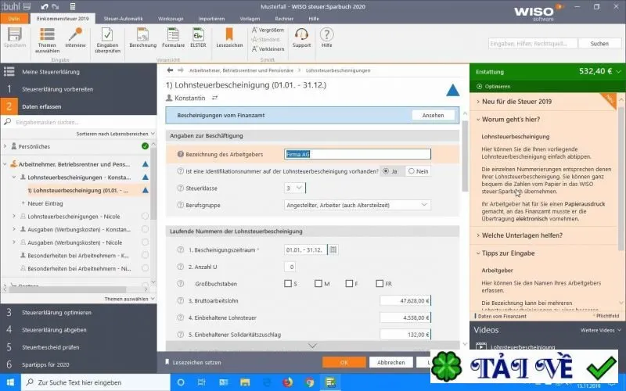Switch to Steuer-Automatik tab
Screen dimensions: 626x391
click(x=123, y=19)
